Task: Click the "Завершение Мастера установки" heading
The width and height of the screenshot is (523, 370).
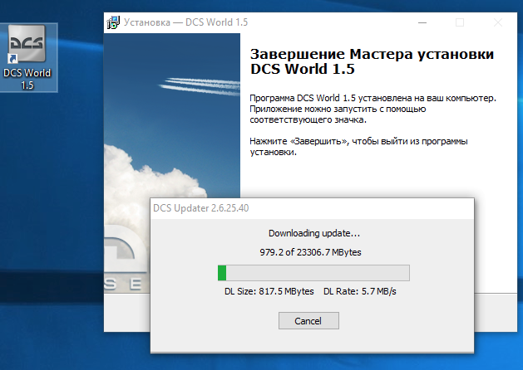Action: point(372,61)
